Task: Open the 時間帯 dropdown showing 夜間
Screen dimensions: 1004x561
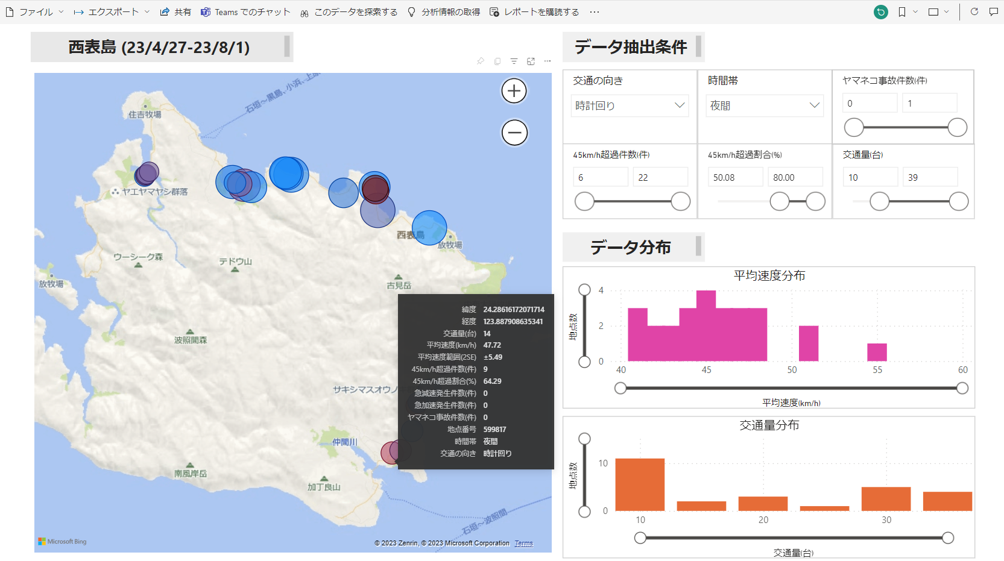Action: tap(765, 105)
